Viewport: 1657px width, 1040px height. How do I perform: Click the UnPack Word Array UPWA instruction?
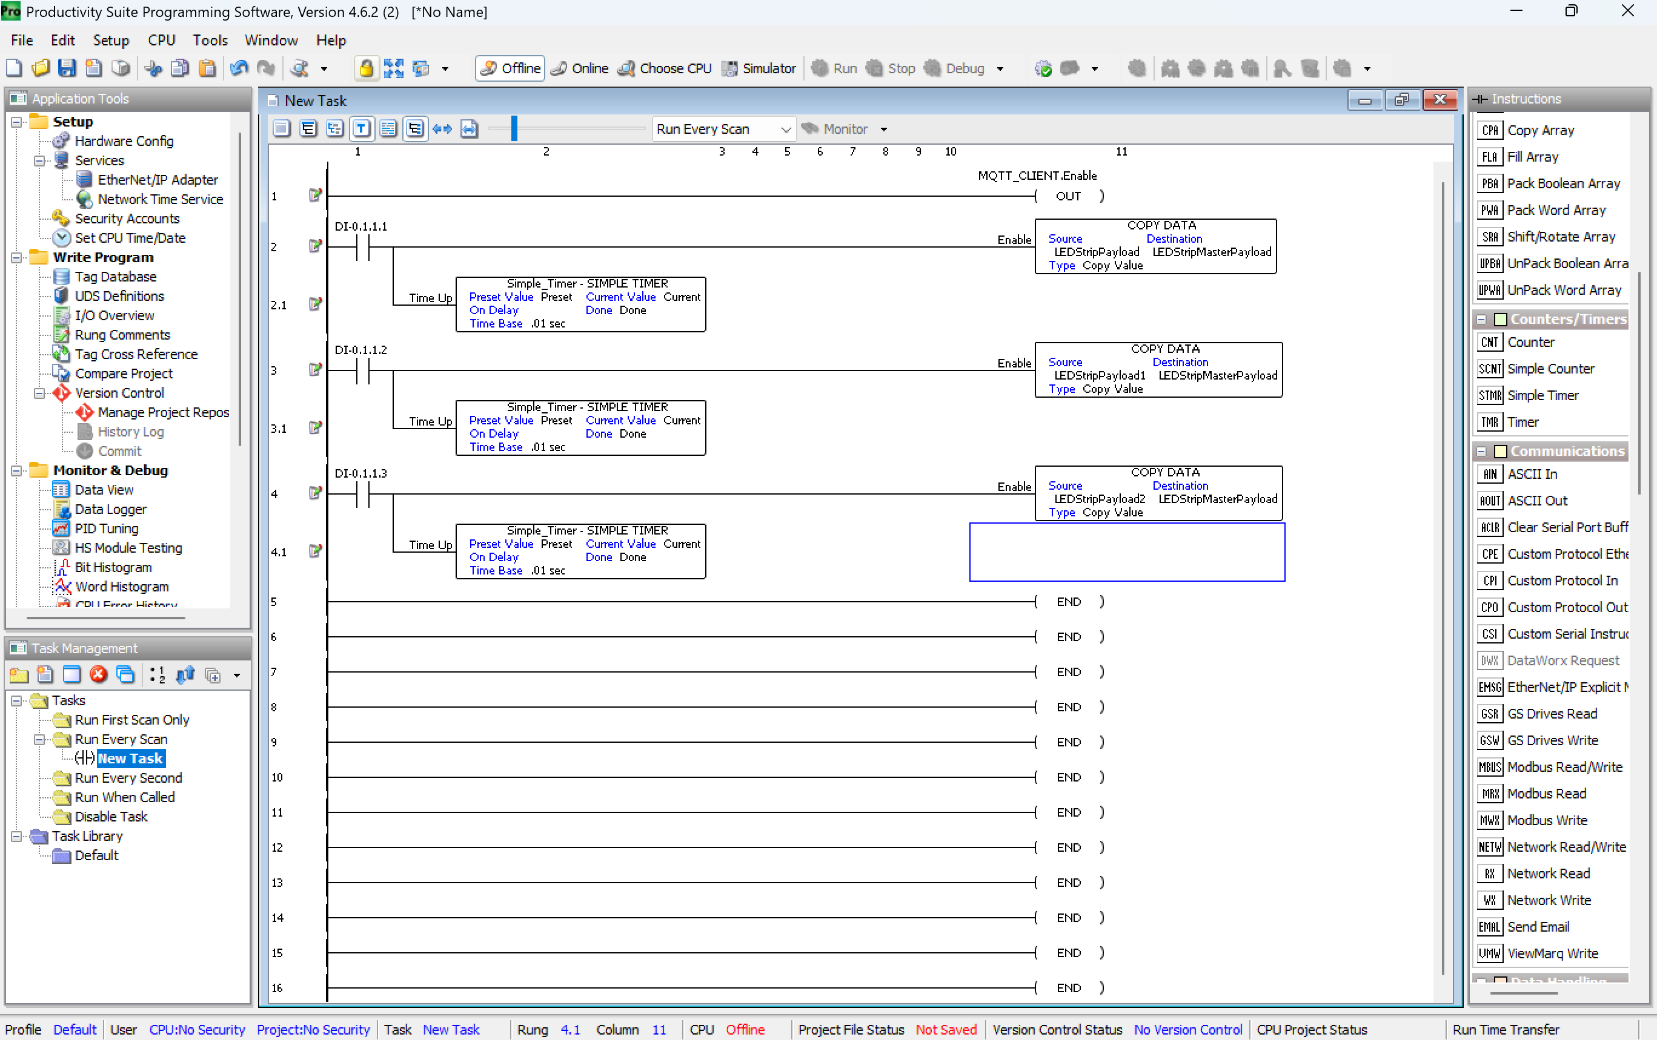[x=1551, y=290]
